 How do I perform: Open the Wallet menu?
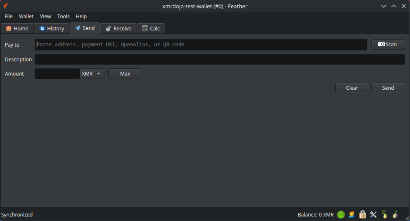click(26, 16)
